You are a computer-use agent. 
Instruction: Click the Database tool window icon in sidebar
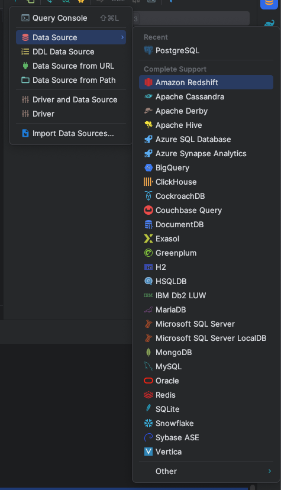269,4
